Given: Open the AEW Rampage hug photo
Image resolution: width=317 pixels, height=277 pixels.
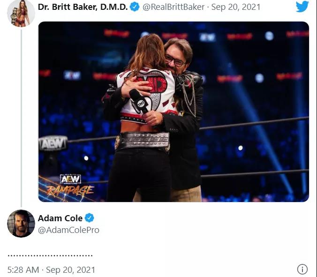Looking at the screenshot, I should [174, 112].
